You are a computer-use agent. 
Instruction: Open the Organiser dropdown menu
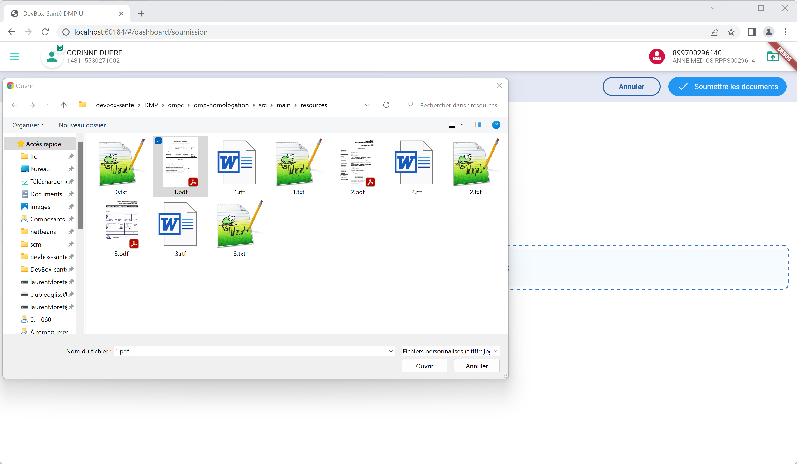pyautogui.click(x=28, y=125)
